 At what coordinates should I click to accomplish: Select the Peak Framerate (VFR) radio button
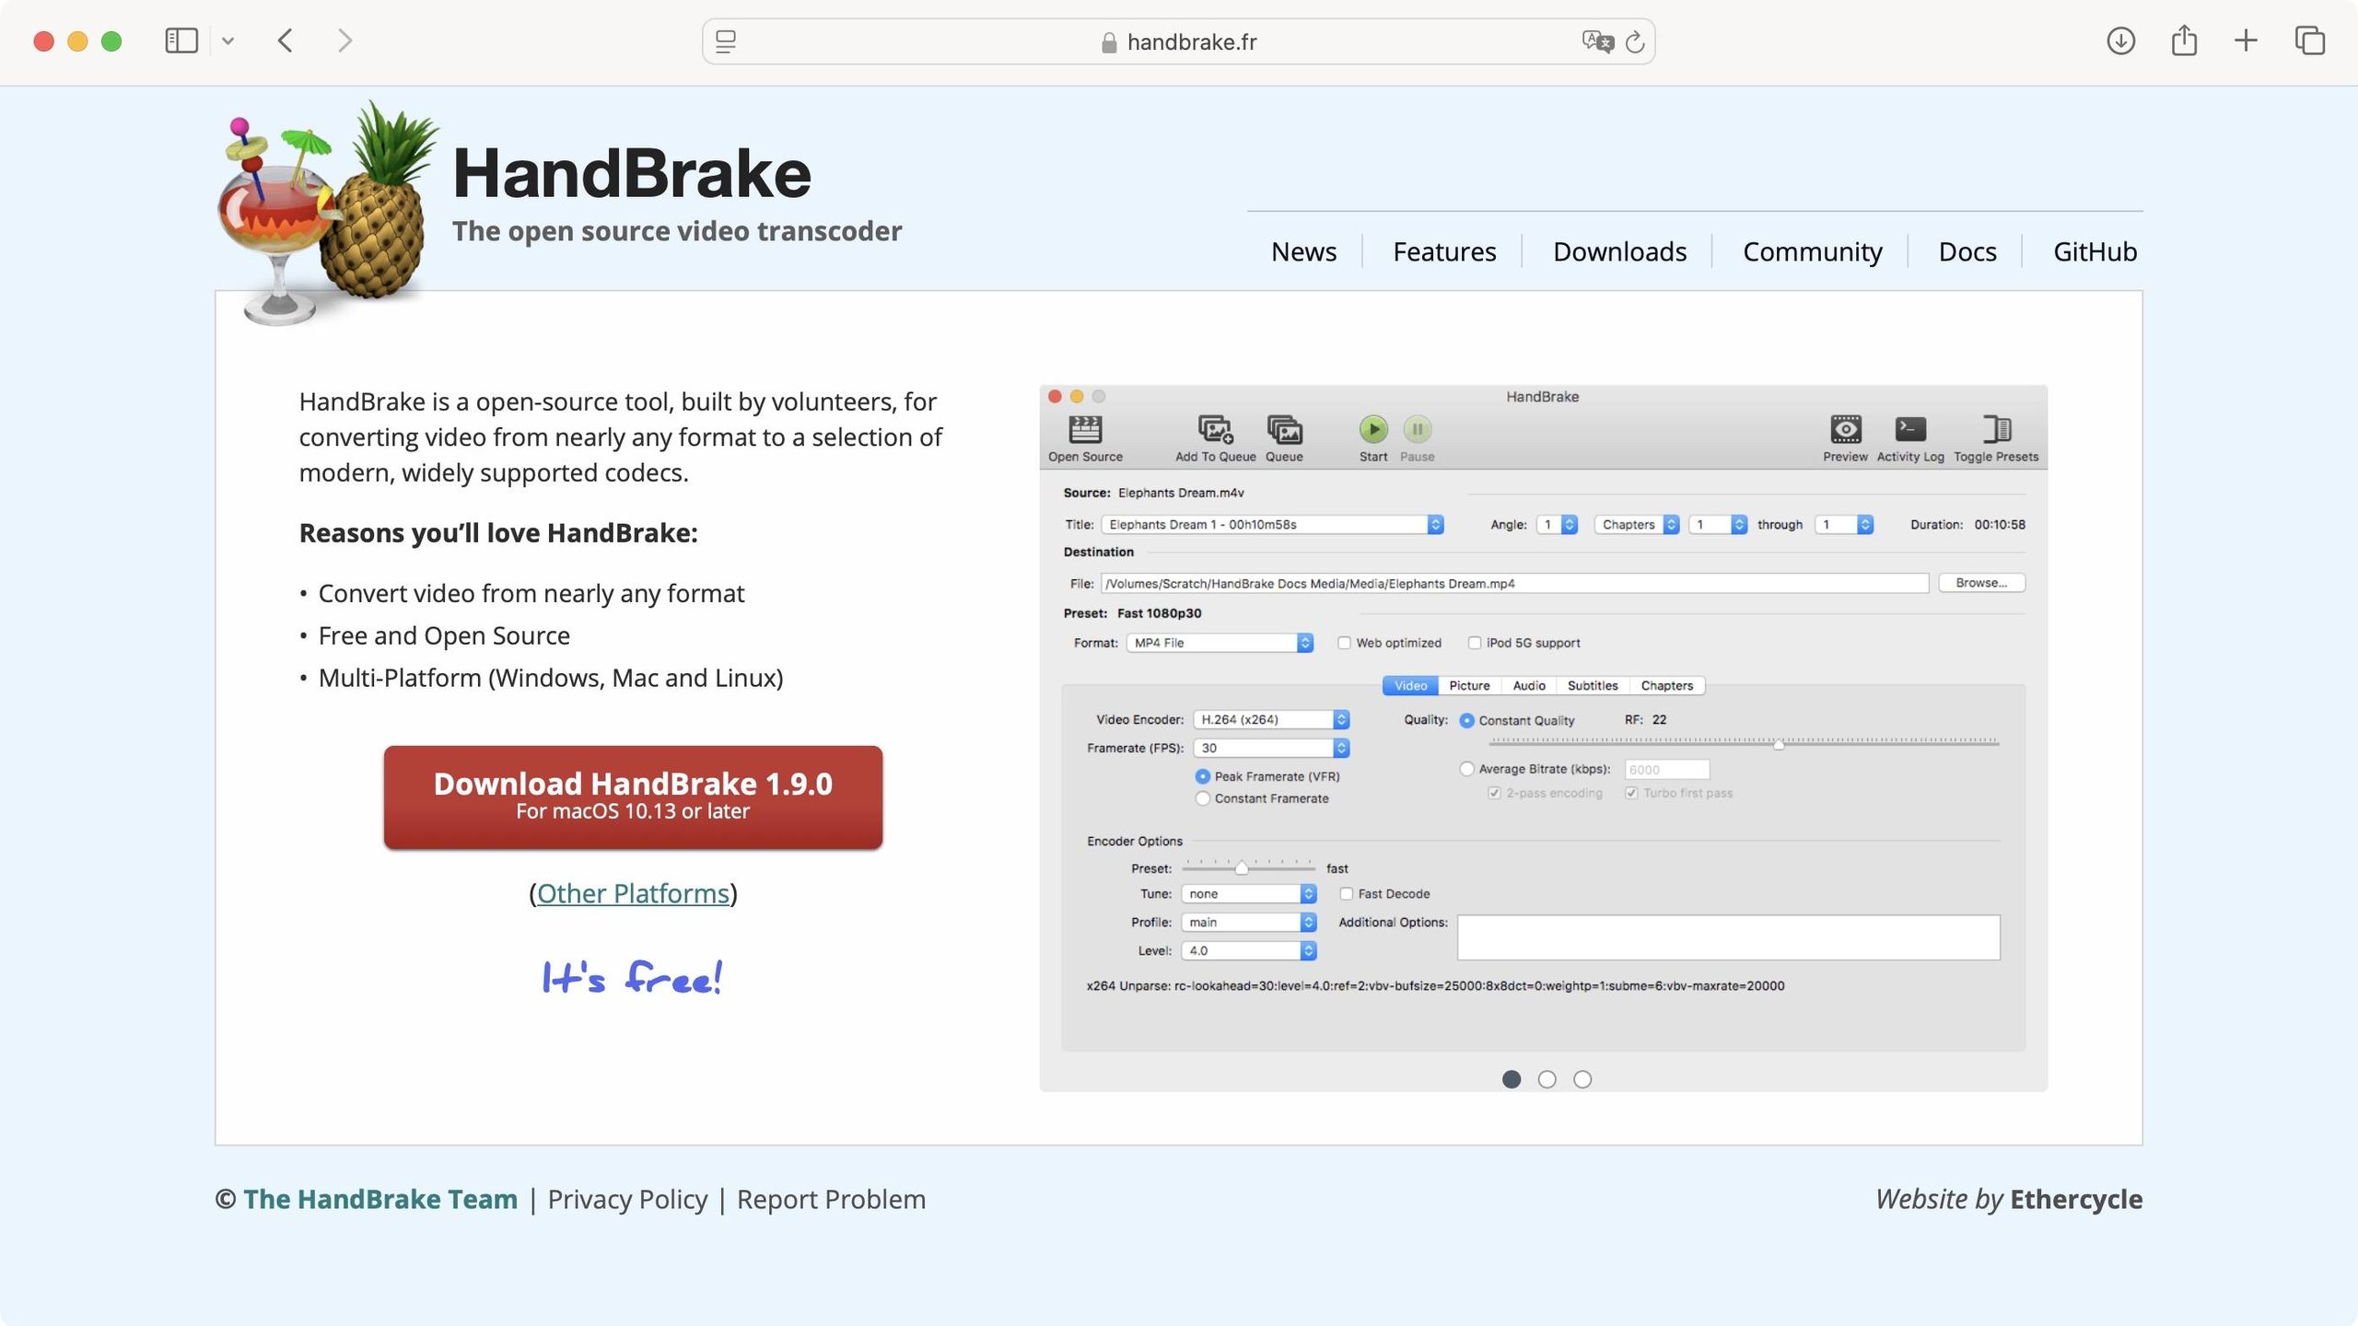point(1203,777)
